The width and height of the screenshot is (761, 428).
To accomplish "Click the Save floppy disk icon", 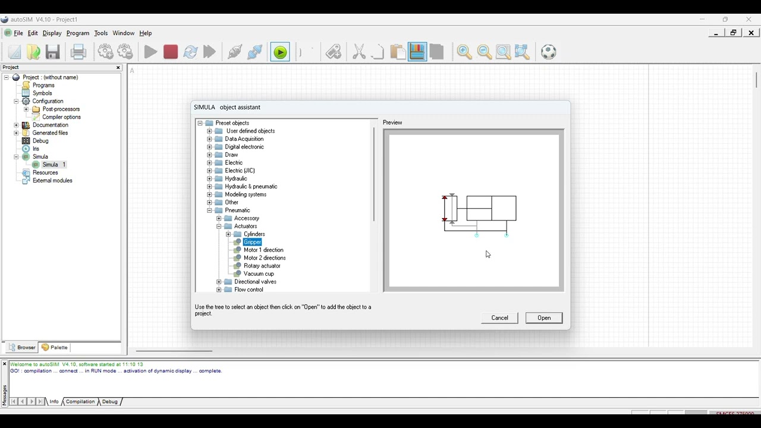I will click(x=53, y=52).
